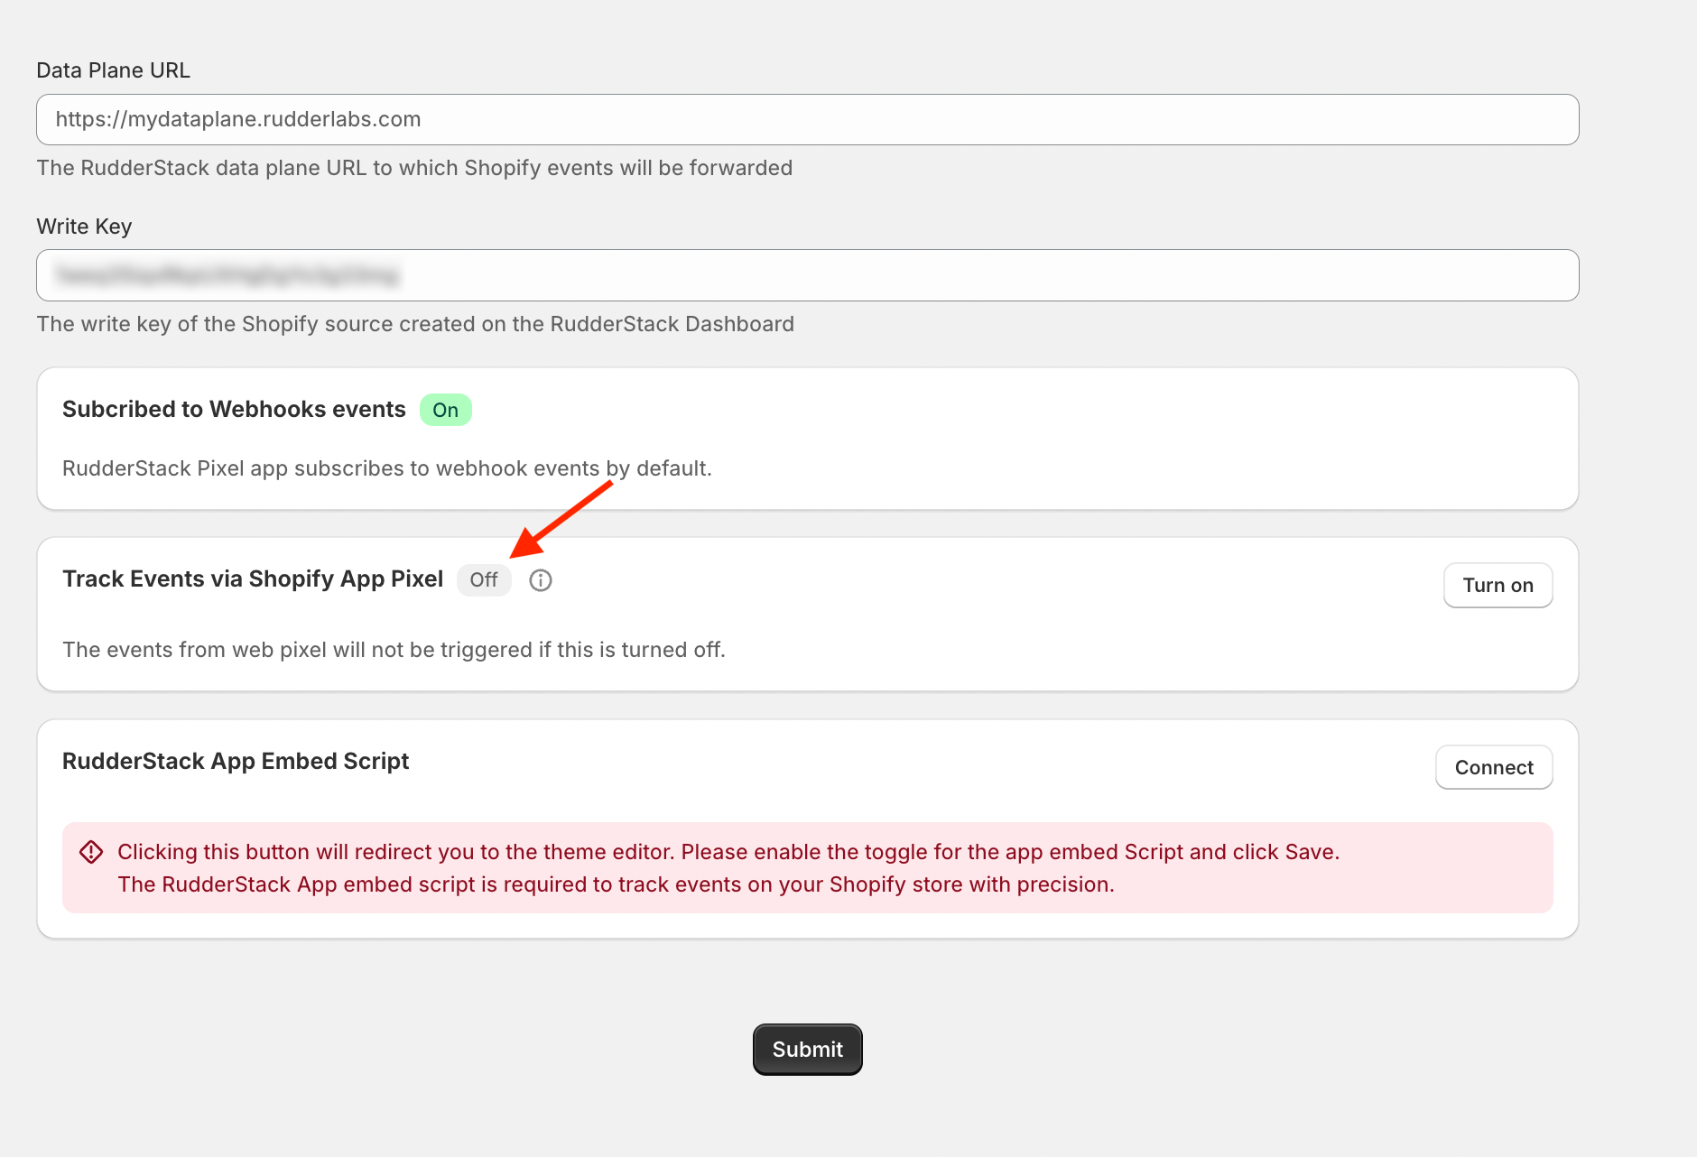Viewport: 1697px width, 1157px height.
Task: Focus the Data Plane URL input field
Action: (808, 120)
